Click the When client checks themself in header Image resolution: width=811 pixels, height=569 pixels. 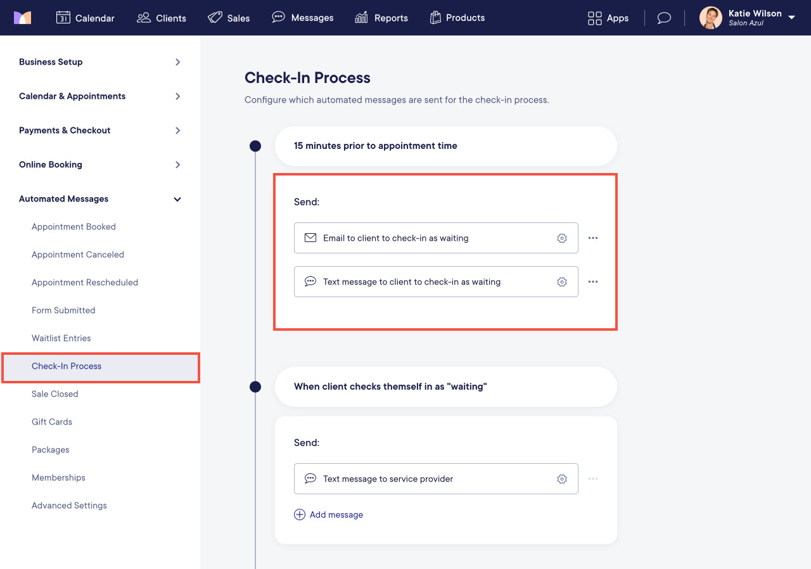(446, 387)
